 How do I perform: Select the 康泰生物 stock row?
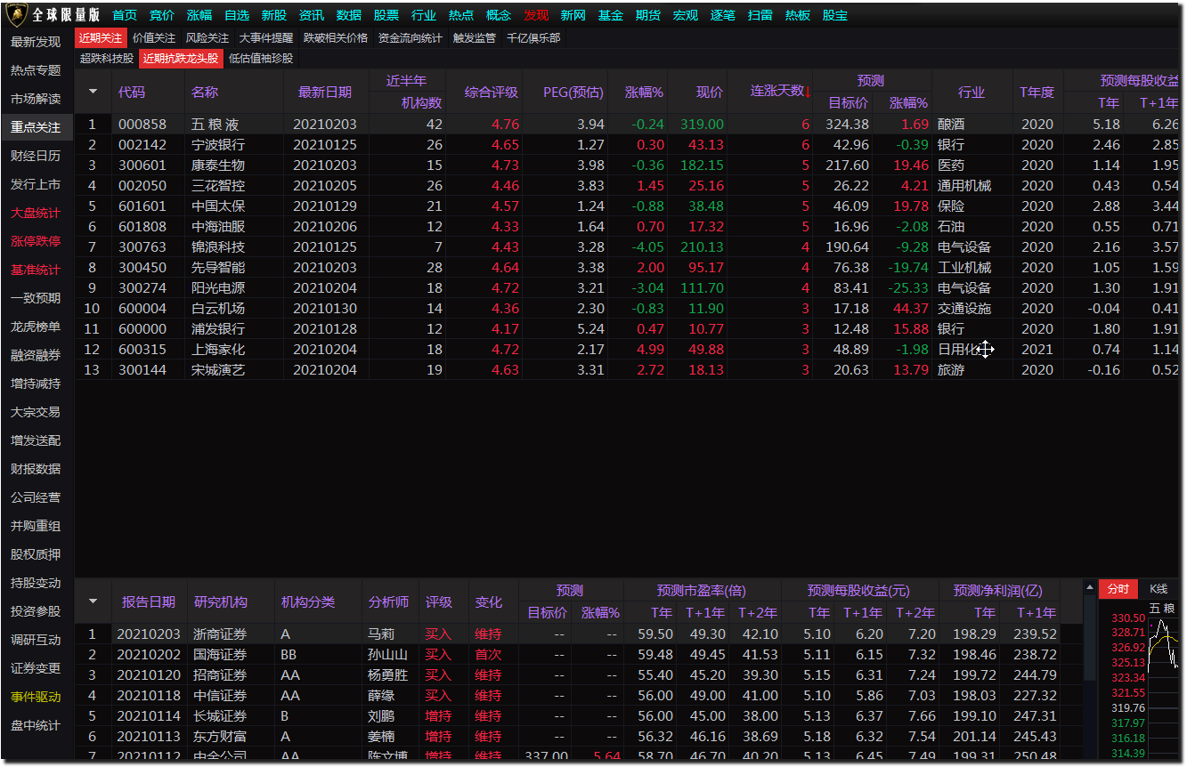(x=628, y=166)
